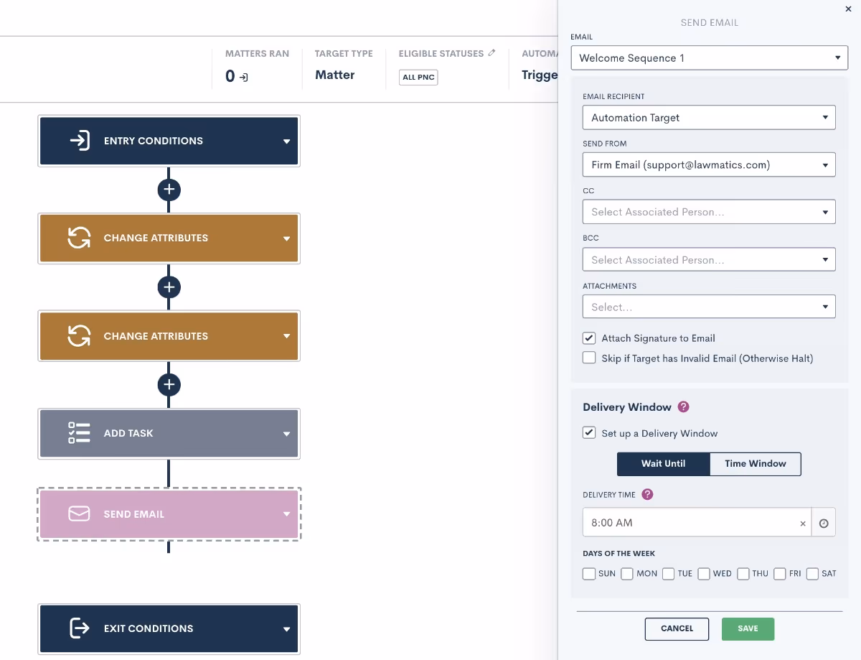Enable Skip if Target has Invalid Email
Viewport: 861px width, 660px height.
point(589,358)
